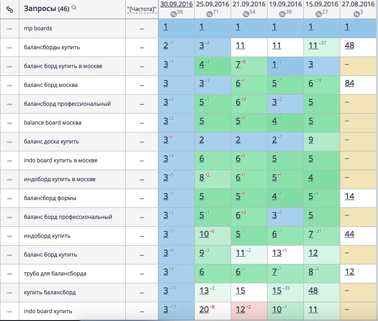378x321 pixels.
Task: Select the query труба для балансборда
Action: click(55, 274)
